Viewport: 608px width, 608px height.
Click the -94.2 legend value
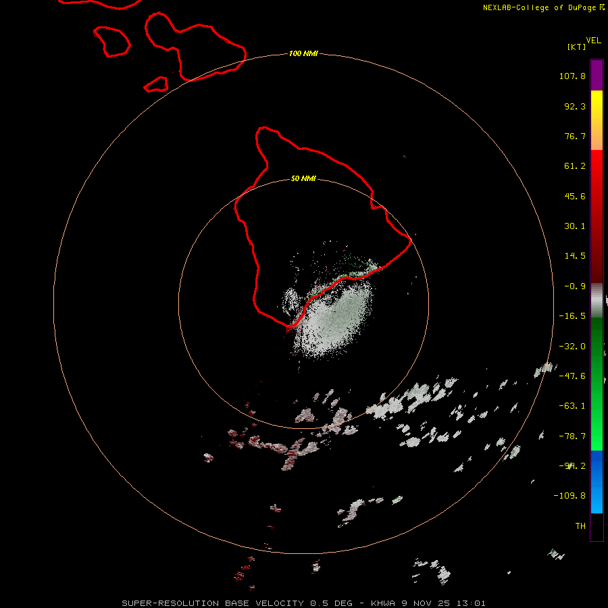pyautogui.click(x=572, y=466)
